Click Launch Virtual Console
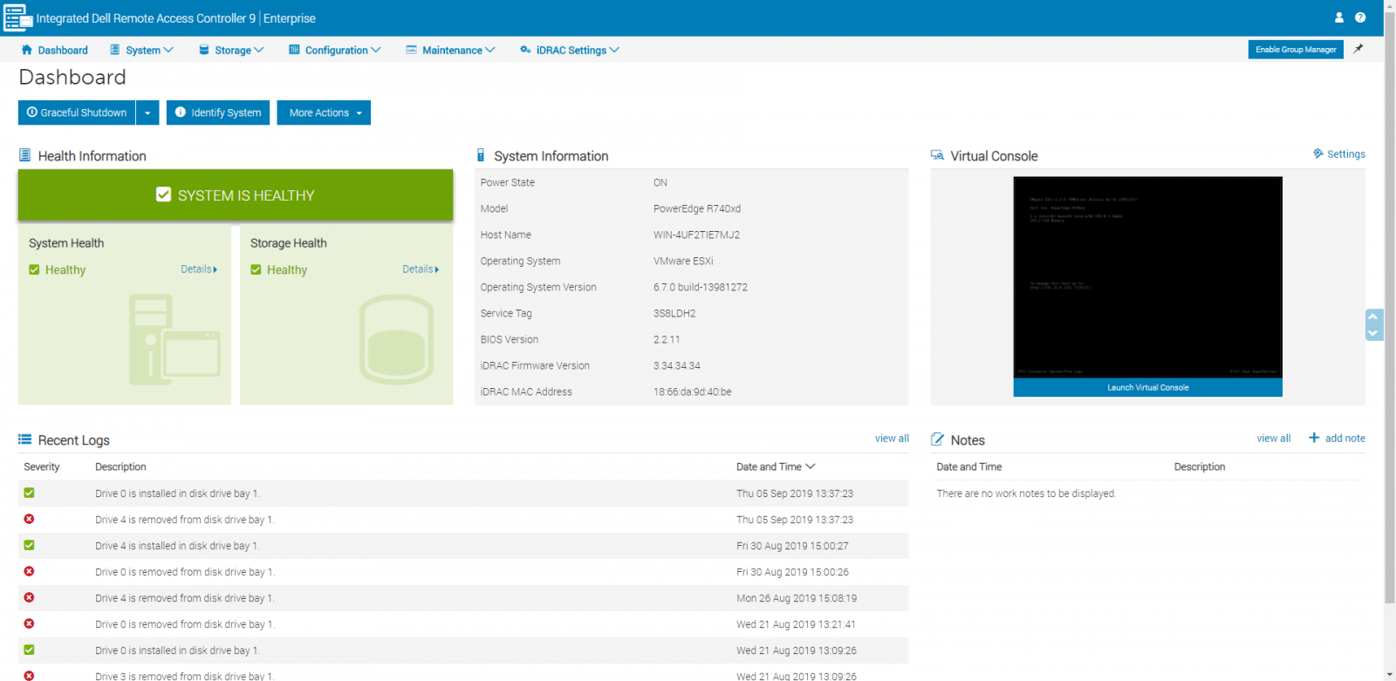1396x681 pixels. coord(1148,387)
